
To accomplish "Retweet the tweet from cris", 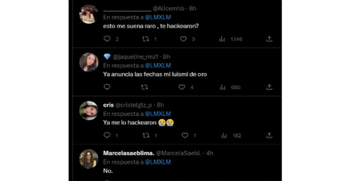I will pos(146,136).
